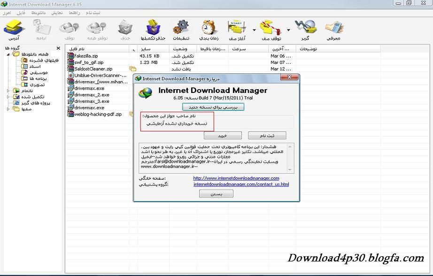Expand the Finished (تکمیل شده) tree node
The image size is (433, 276).
pos(8,97)
